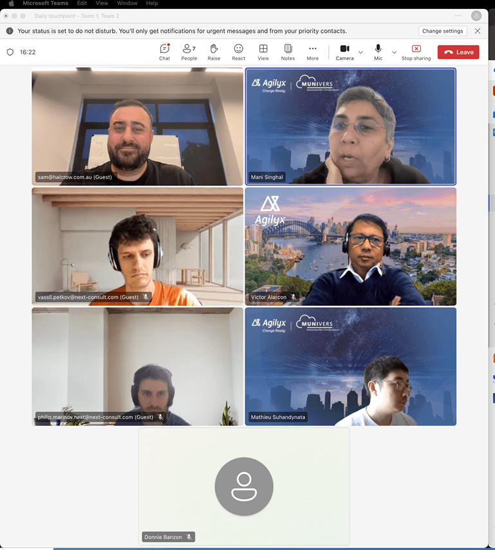Viewport: 495px width, 550px height.
Task: Open the Window menu
Action: 127,3
